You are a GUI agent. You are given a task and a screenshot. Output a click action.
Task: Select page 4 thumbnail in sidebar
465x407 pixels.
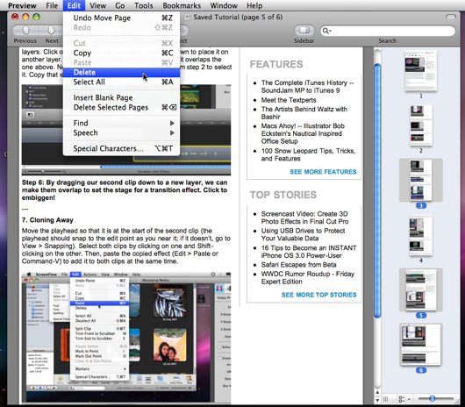click(421, 235)
